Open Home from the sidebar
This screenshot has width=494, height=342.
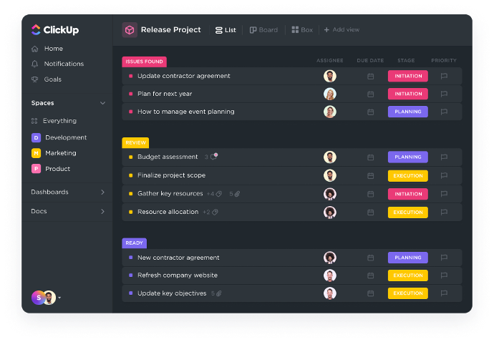pyautogui.click(x=53, y=49)
